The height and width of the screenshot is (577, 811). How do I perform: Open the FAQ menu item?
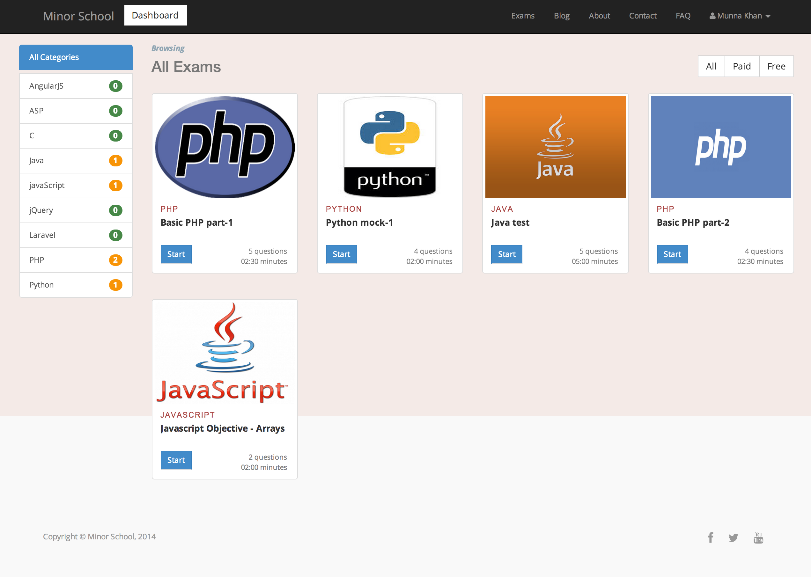683,16
